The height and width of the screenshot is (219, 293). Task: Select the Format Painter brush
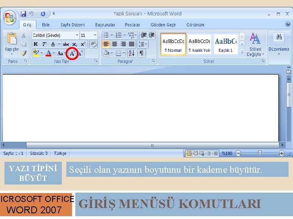point(24,53)
